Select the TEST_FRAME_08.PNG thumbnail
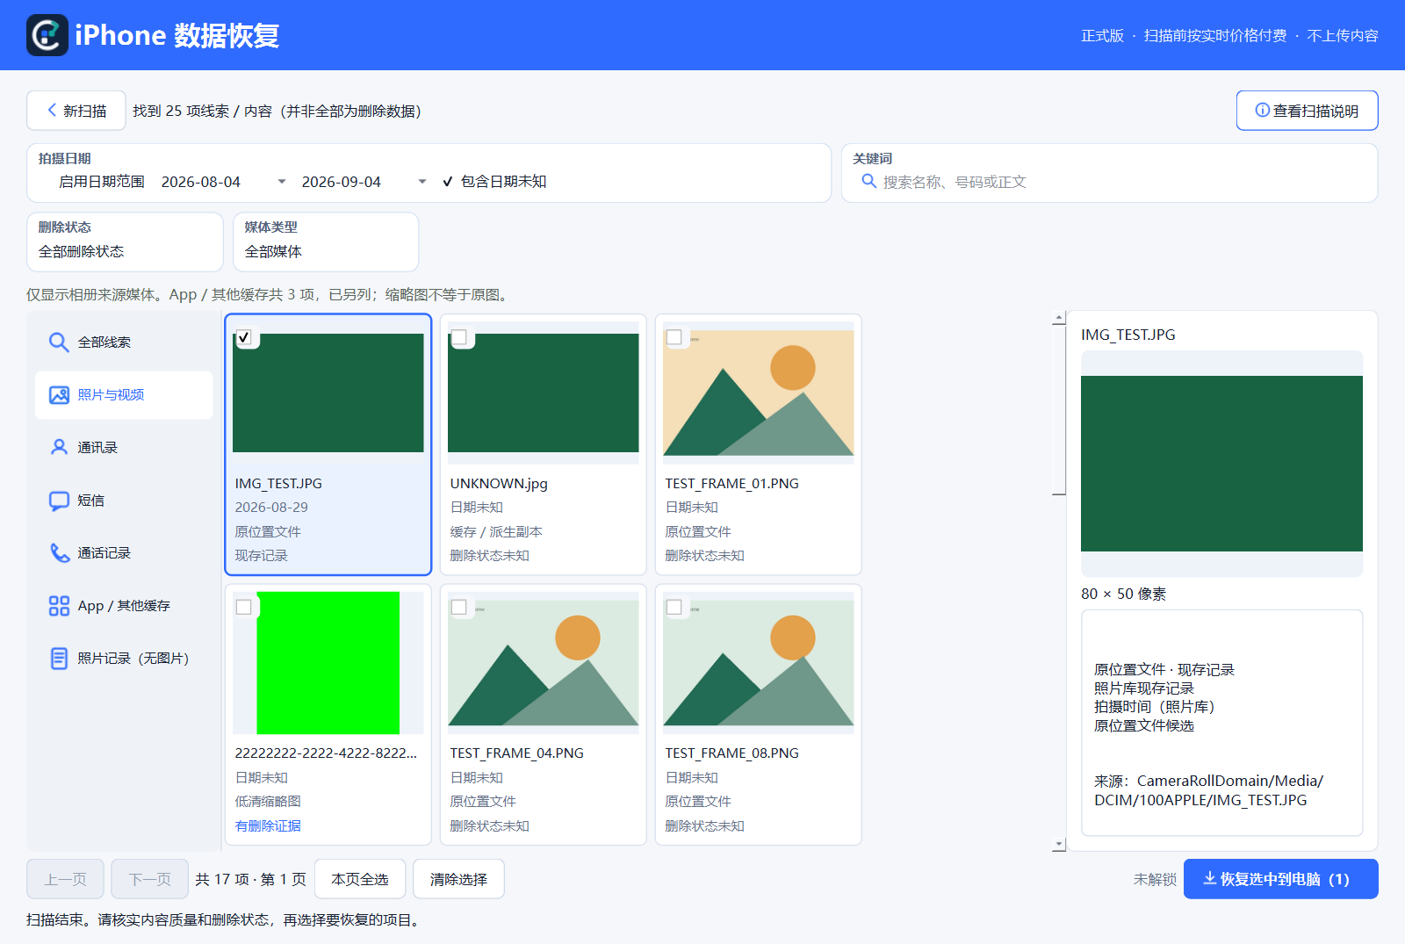Image resolution: width=1405 pixels, height=944 pixels. click(759, 663)
